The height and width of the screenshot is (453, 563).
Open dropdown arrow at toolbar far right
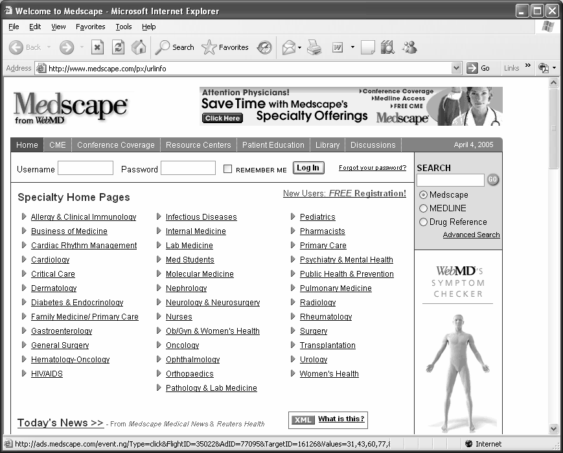555,68
